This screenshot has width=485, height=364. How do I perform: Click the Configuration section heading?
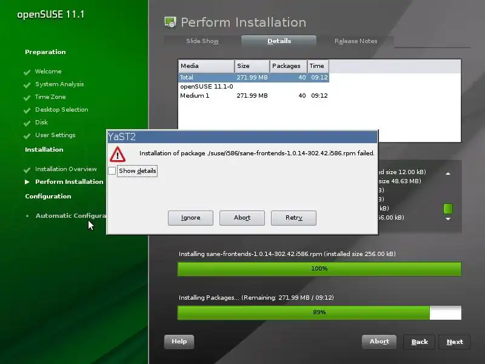(48, 196)
